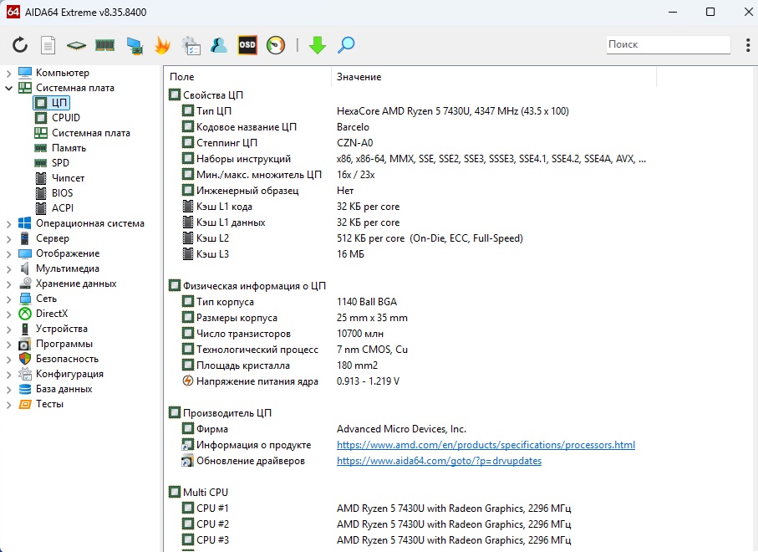The image size is (758, 552).
Task: Open the aida64.com drvupdates link
Action: (439, 461)
